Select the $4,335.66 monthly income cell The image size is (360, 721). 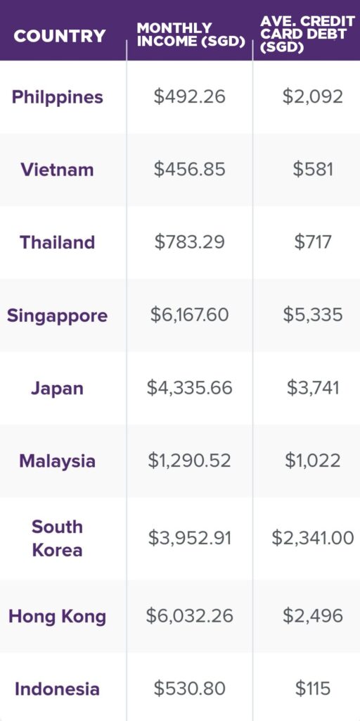[190, 388]
